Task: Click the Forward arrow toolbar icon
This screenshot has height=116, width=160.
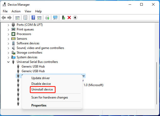Action: 10,18
